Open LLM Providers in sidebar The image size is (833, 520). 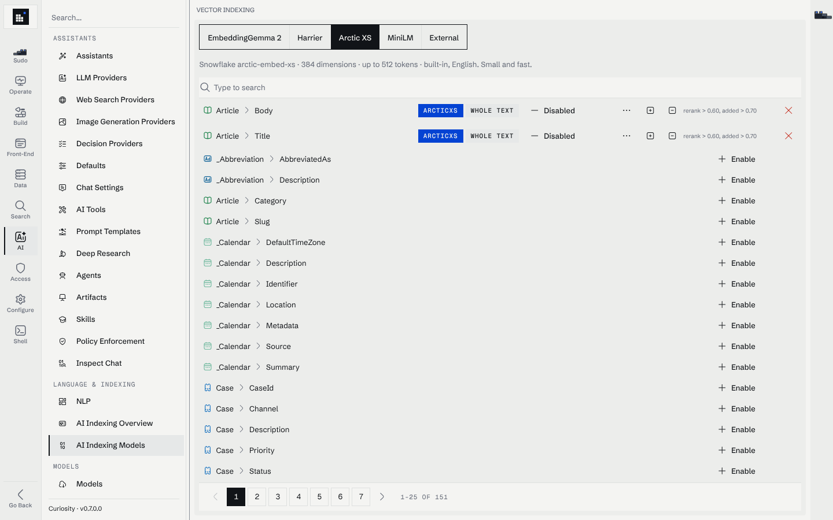coord(116,78)
